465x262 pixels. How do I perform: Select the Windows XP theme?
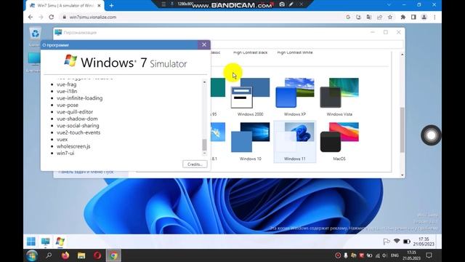[x=295, y=97]
